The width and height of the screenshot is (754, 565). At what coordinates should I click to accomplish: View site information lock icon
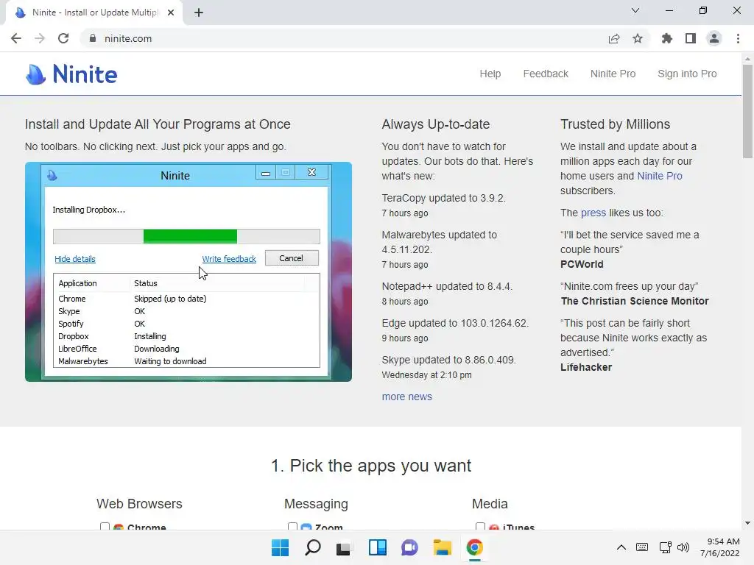point(93,38)
